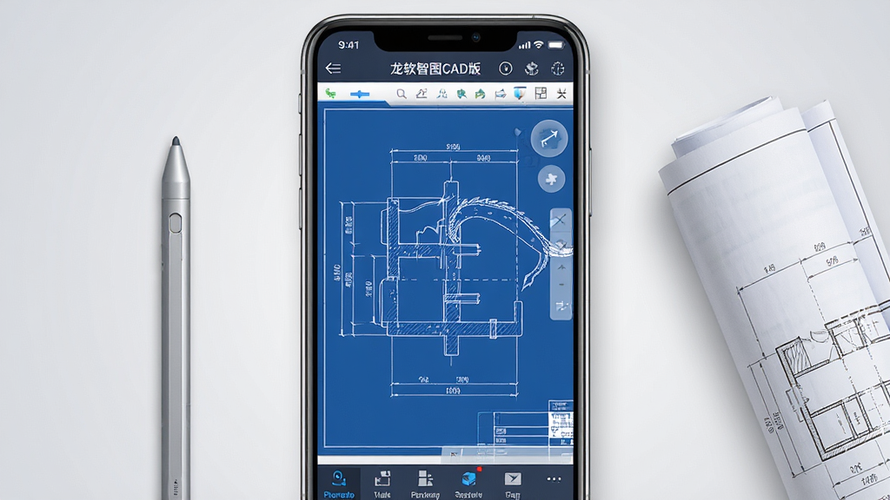The image size is (890, 500).
Task: Open the circular clock-like icon in the header
Action: pyautogui.click(x=505, y=69)
